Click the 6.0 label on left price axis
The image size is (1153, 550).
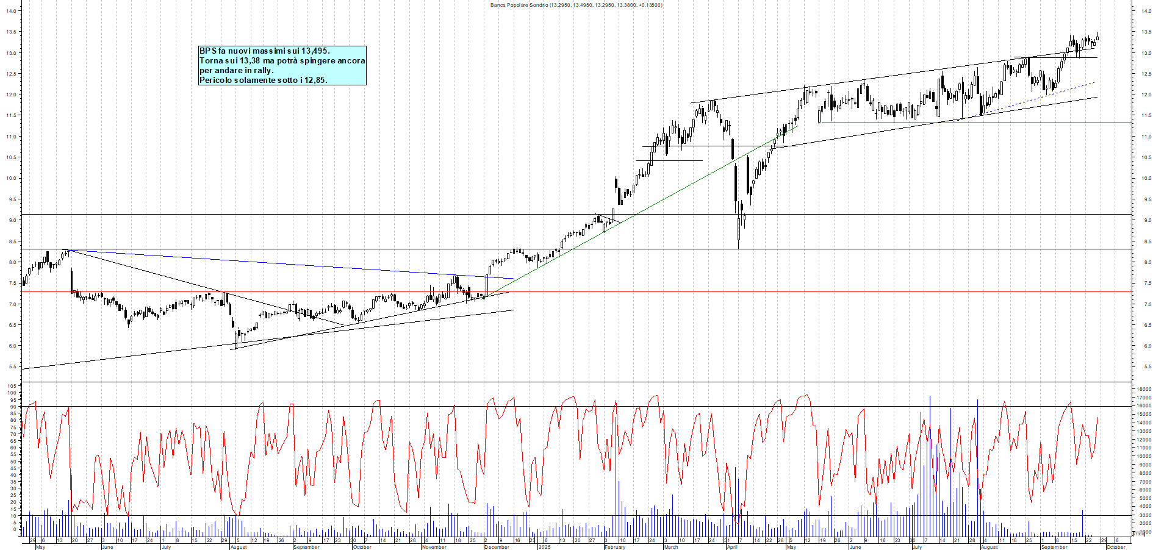(x=12, y=346)
